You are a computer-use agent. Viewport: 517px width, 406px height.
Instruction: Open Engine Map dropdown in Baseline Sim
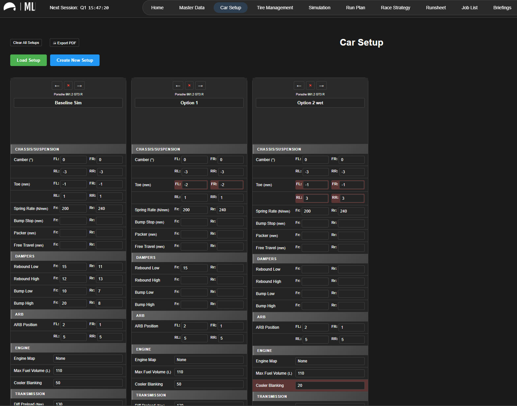pos(88,358)
